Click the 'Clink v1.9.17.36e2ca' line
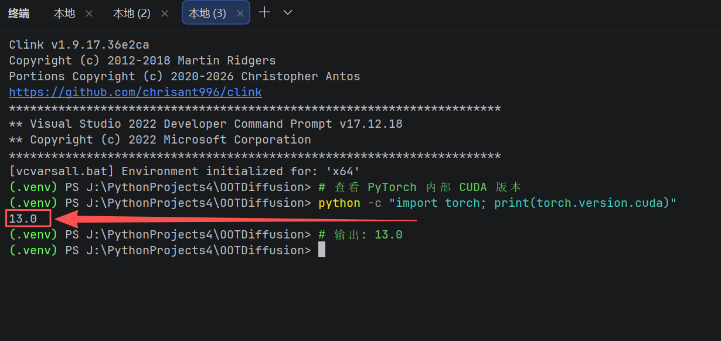 click(79, 45)
